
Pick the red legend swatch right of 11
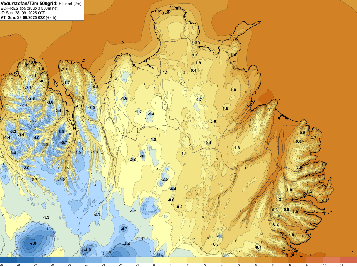click(x=348, y=260)
